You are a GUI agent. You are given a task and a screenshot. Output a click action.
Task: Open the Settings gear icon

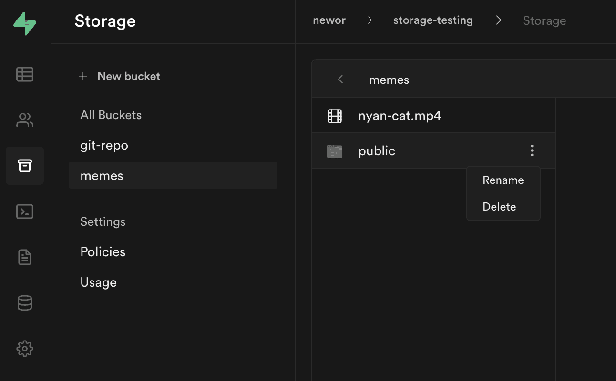click(x=25, y=349)
